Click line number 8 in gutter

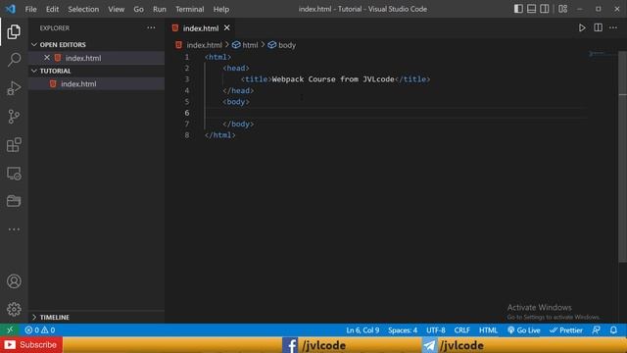click(x=187, y=135)
